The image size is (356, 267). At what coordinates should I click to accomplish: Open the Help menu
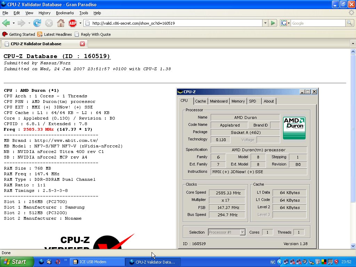tap(97, 13)
